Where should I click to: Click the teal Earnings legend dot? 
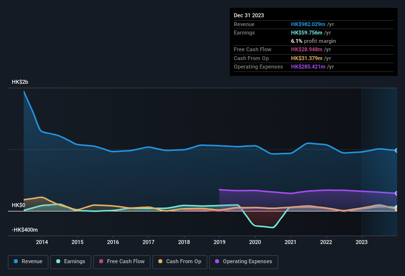coord(59,261)
